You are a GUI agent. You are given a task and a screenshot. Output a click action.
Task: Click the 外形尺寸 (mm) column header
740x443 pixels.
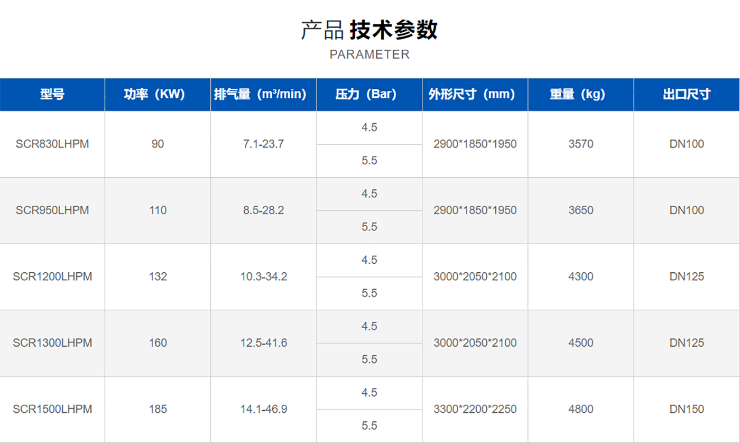475,95
